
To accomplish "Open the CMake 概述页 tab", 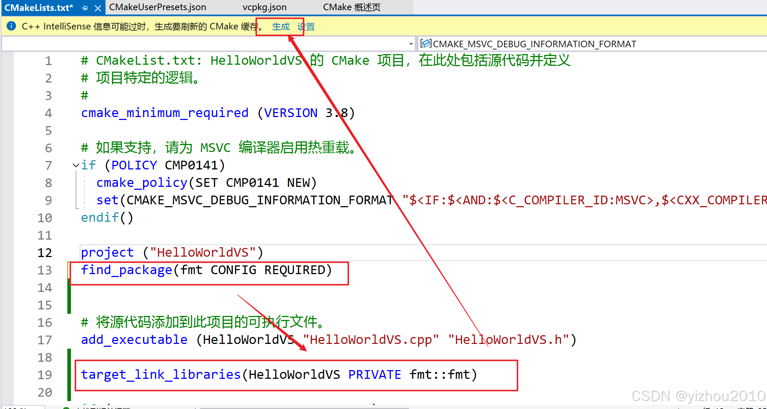I will click(351, 7).
